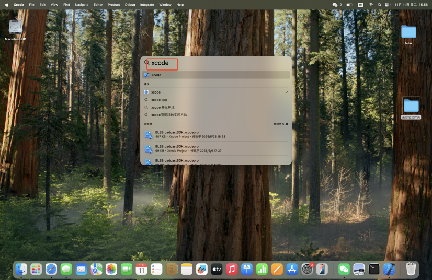
Task: Launch Terminal from the Dock
Action: (x=374, y=269)
